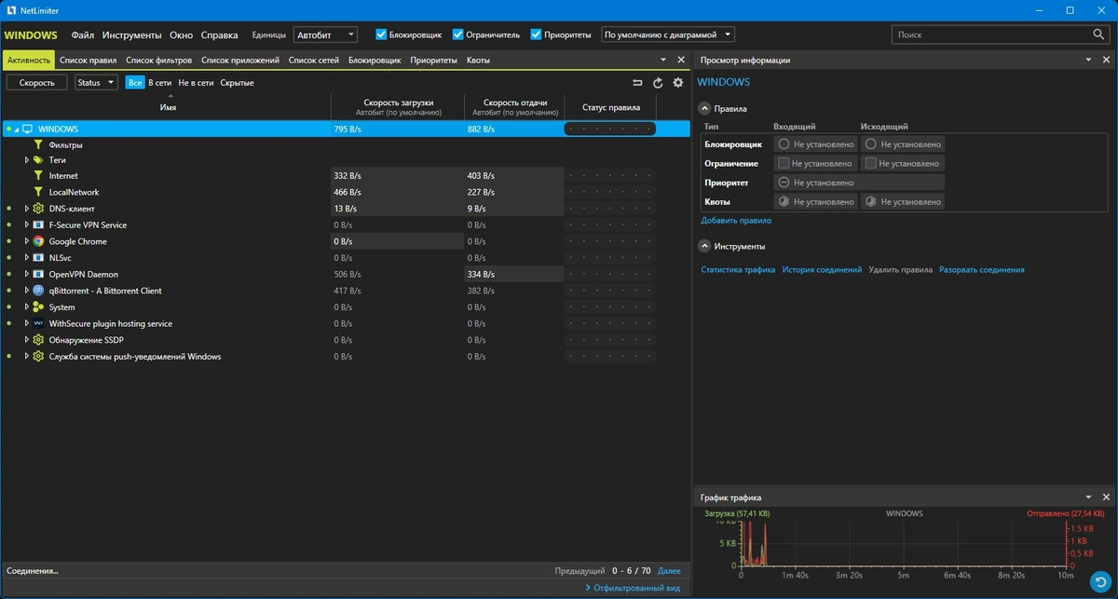Click the round refresh button in traffic chart

(1102, 580)
